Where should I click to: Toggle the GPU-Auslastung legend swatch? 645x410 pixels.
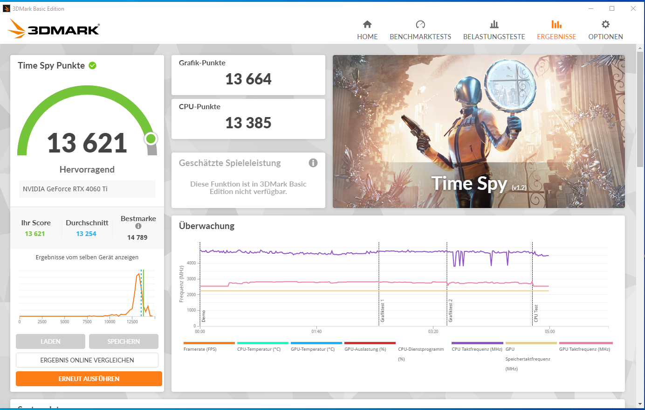[x=370, y=343]
